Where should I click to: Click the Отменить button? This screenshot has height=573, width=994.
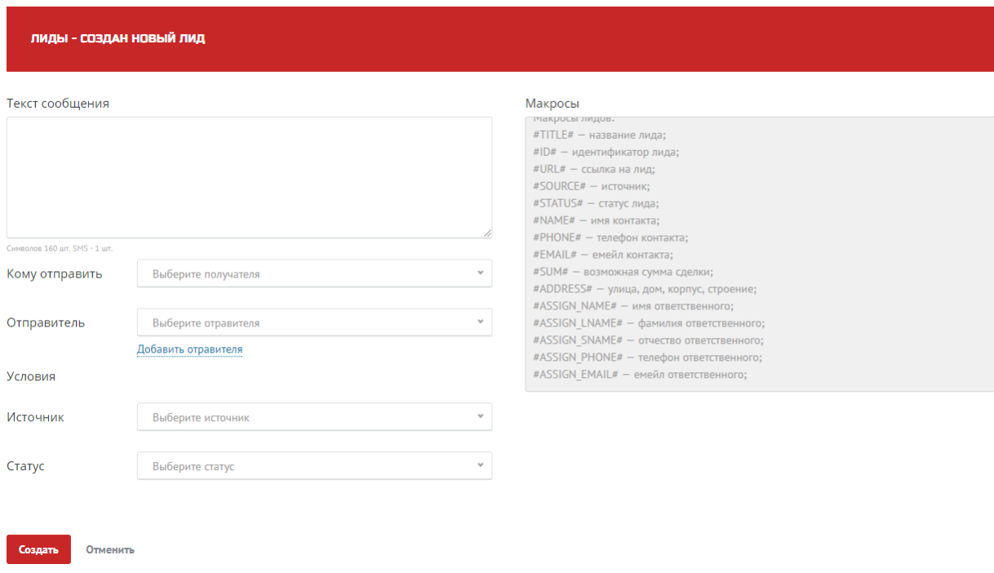point(110,549)
